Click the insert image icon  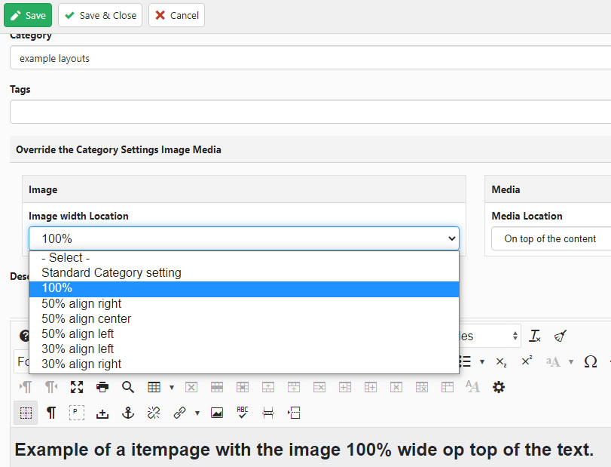pos(217,413)
